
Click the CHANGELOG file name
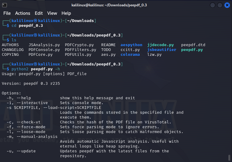pyautogui.click(x=13, y=50)
